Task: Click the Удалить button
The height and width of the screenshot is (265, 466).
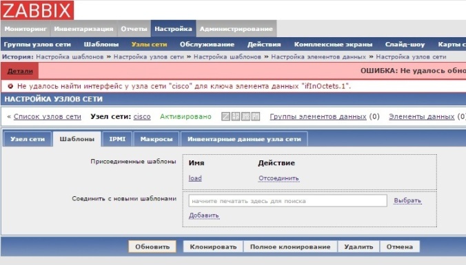Action: coord(358,246)
